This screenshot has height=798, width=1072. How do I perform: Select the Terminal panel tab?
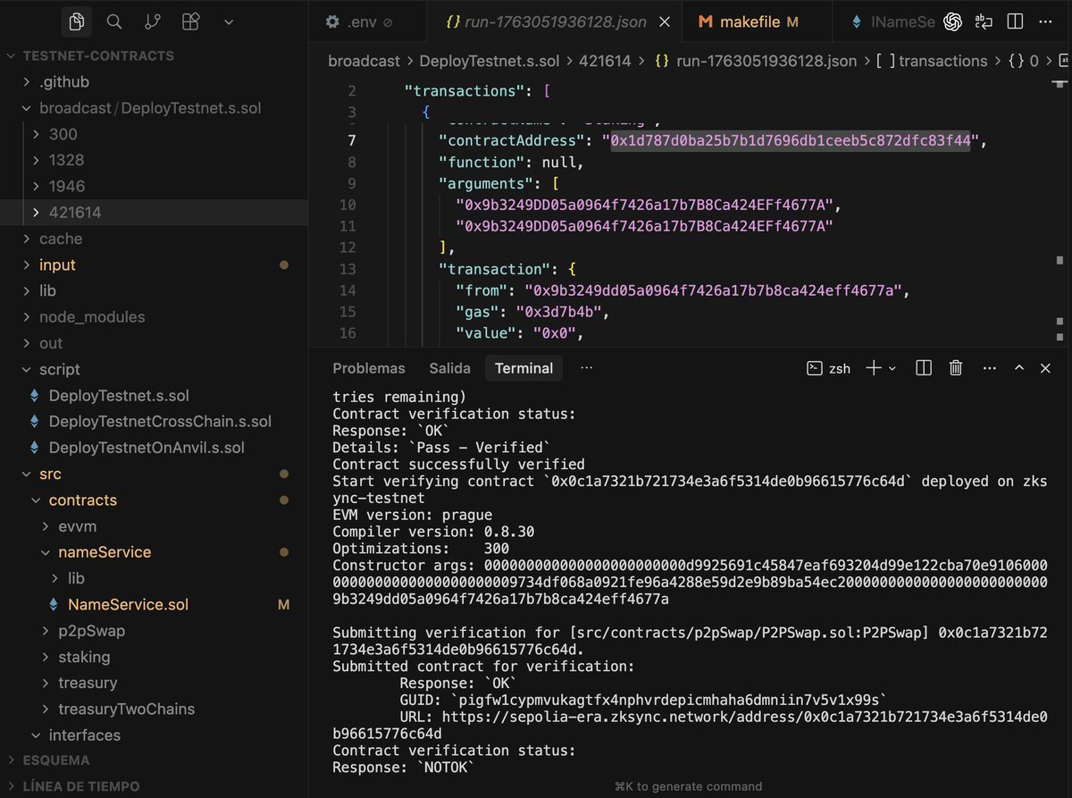pos(523,368)
